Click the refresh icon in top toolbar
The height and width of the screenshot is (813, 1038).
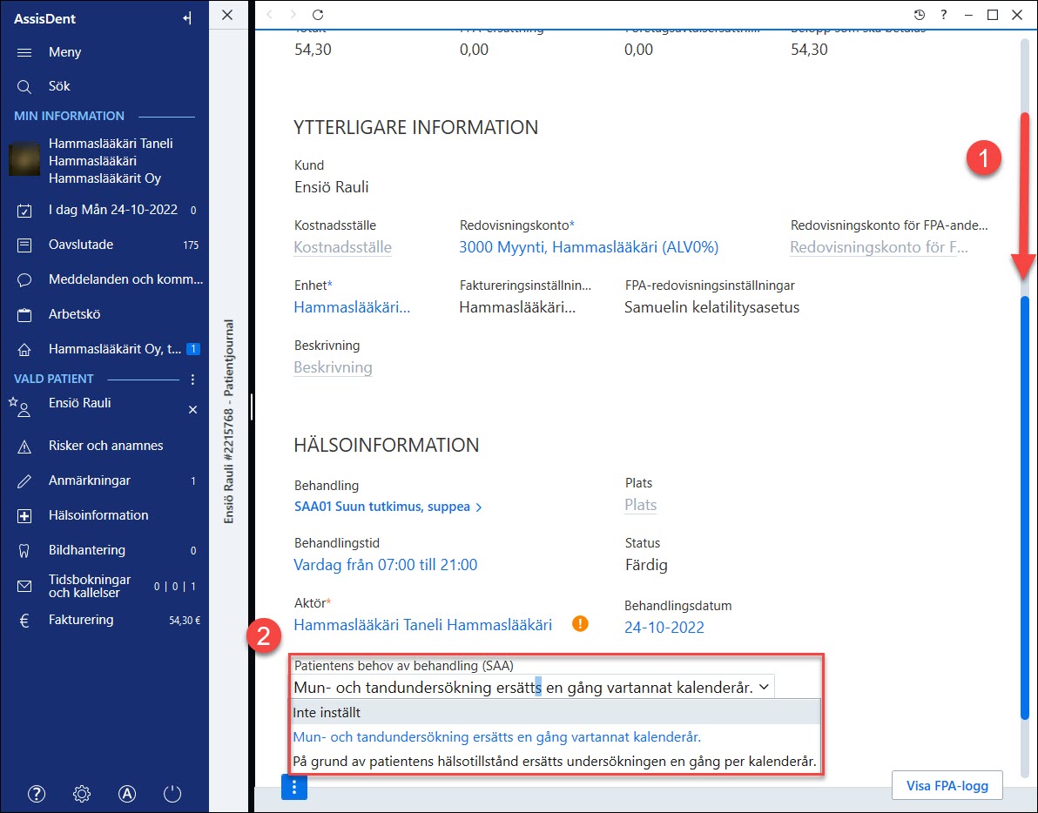tap(318, 15)
